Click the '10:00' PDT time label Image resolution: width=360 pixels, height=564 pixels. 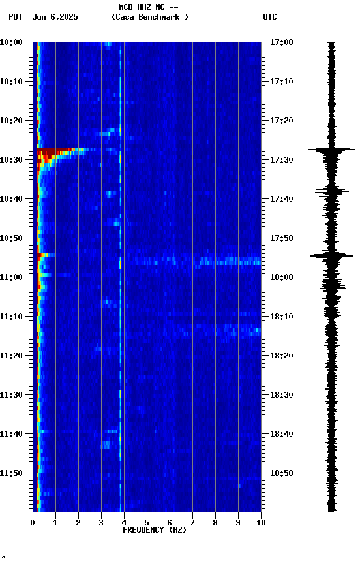11,42
